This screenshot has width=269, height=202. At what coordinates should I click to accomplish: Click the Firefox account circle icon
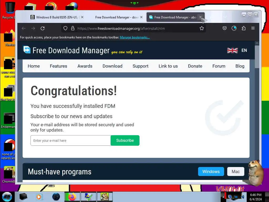click(x=234, y=28)
